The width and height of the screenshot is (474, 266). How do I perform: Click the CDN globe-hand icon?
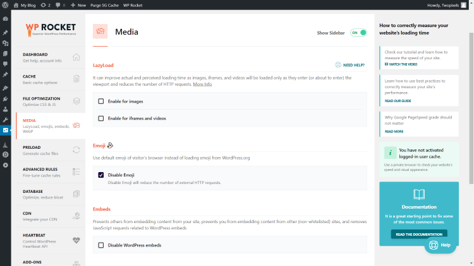pos(76,216)
